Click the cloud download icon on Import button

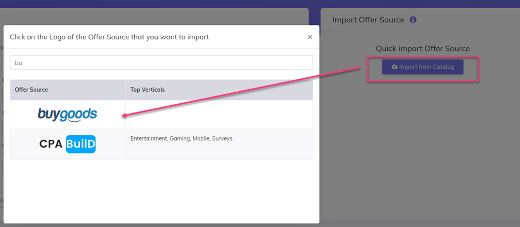pyautogui.click(x=395, y=67)
